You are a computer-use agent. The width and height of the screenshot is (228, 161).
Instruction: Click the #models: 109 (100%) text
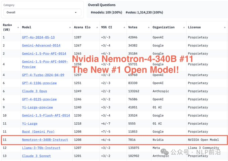tap(106, 12)
